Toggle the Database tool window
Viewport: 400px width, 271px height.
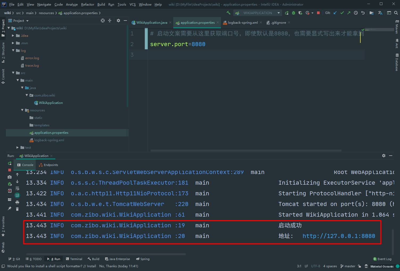click(397, 62)
